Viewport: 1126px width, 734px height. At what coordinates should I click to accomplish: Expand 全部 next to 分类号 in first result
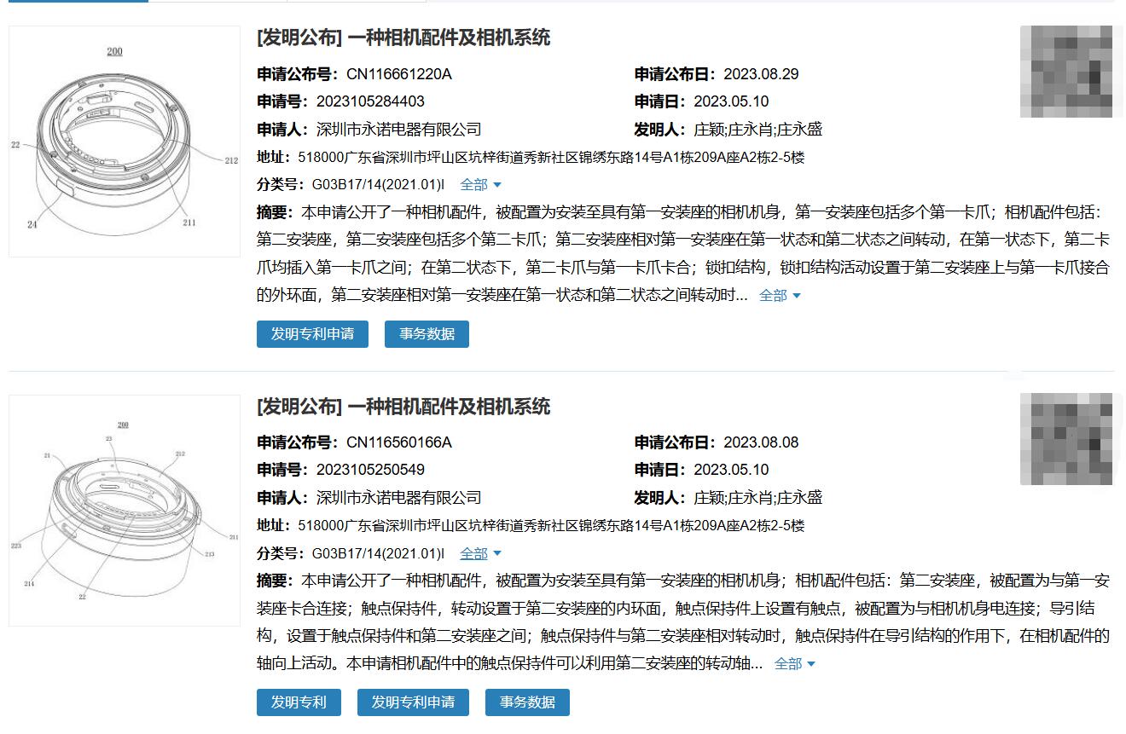480,185
